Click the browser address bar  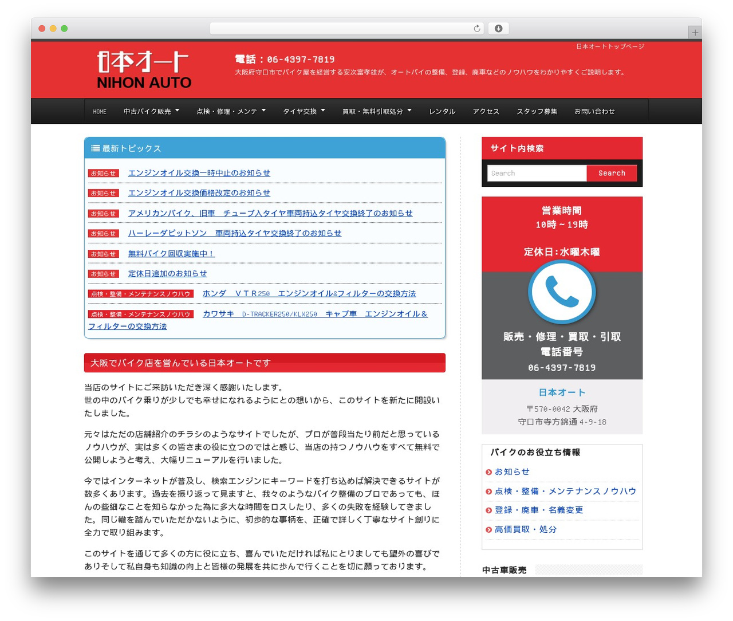[347, 29]
